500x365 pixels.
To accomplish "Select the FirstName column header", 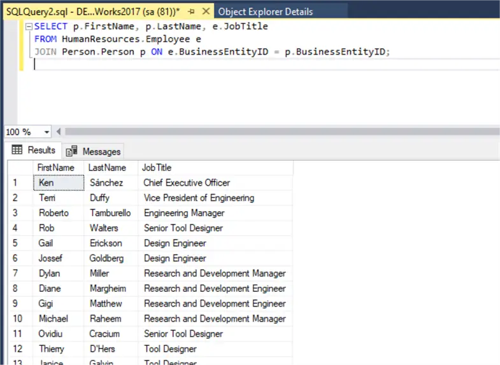I will 56,167.
